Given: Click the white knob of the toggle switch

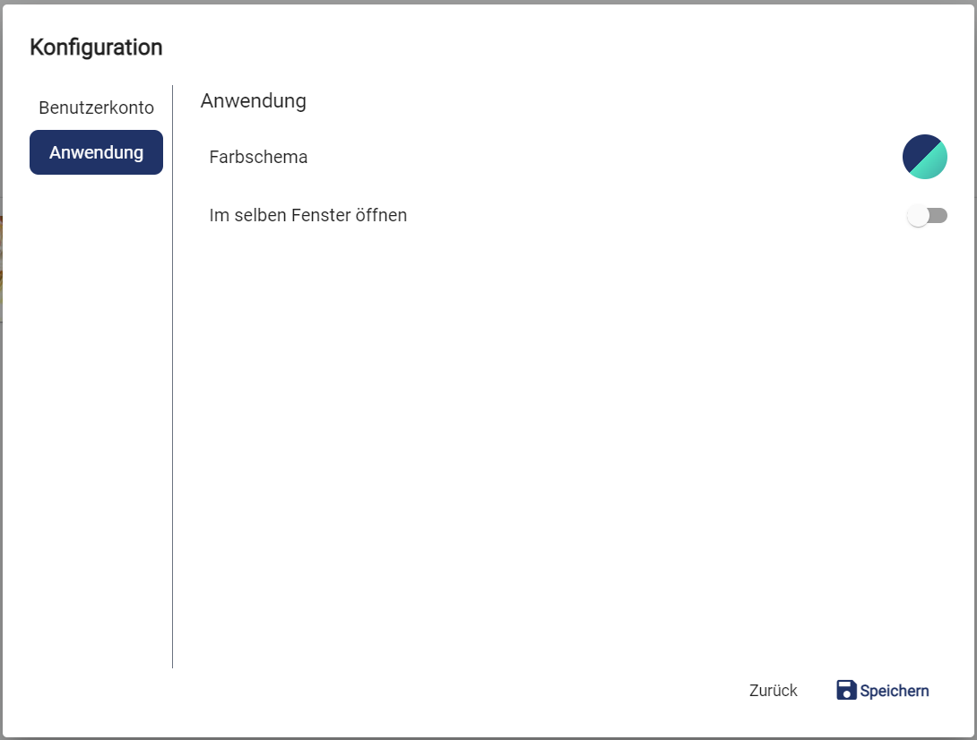Looking at the screenshot, I should [918, 216].
